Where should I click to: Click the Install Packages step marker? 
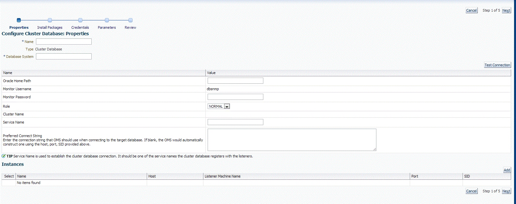[x=50, y=20]
